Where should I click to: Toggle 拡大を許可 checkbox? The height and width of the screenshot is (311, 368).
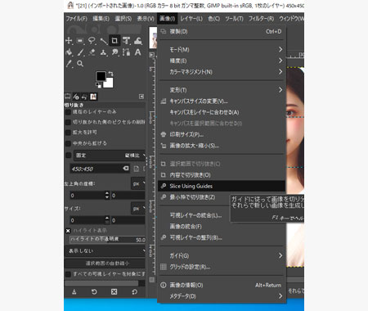point(68,133)
